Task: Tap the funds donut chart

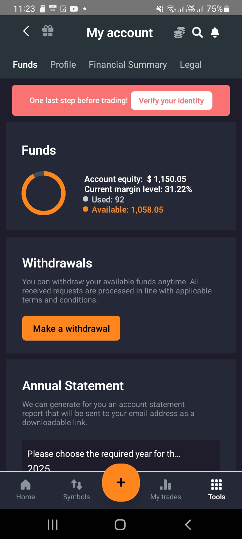Action: 44,193
